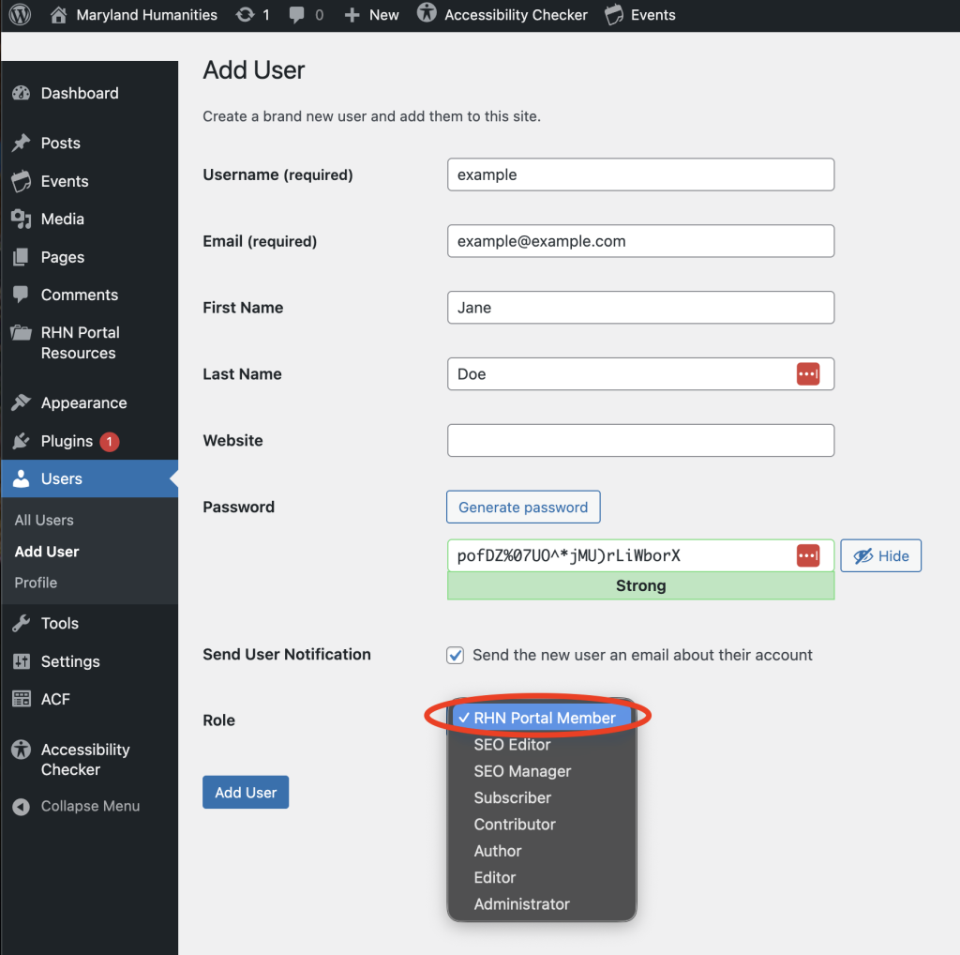Image resolution: width=960 pixels, height=955 pixels.
Task: Click the Users person icon
Action: 22,479
